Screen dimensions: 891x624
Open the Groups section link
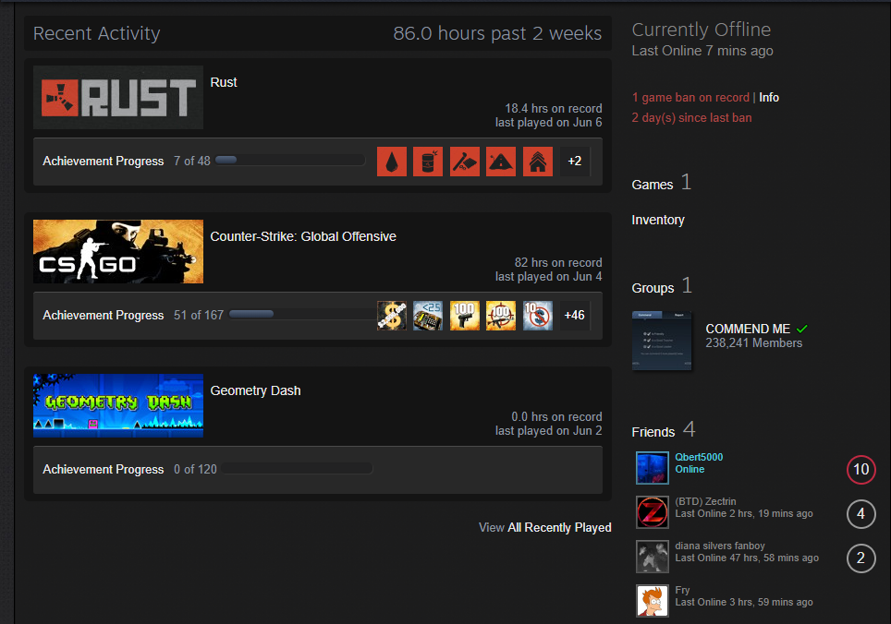pyautogui.click(x=653, y=288)
